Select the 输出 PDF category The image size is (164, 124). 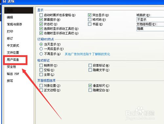point(13,74)
